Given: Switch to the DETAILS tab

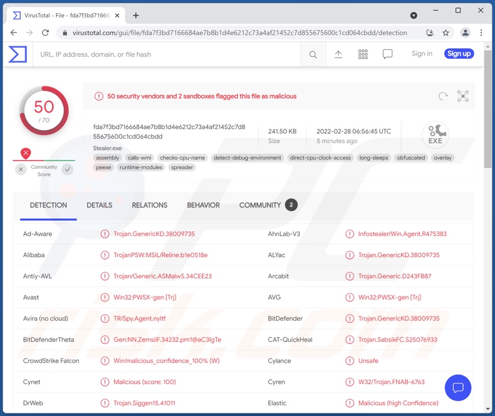Looking at the screenshot, I should 100,205.
